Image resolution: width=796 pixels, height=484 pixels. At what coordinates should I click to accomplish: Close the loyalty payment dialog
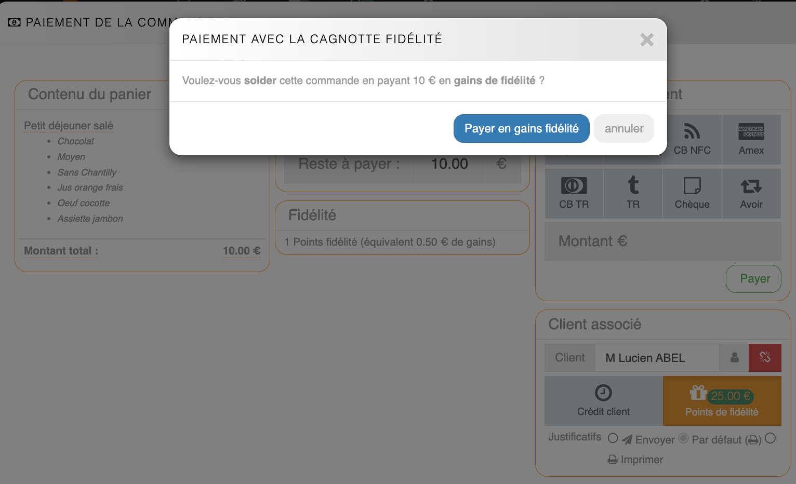click(647, 40)
